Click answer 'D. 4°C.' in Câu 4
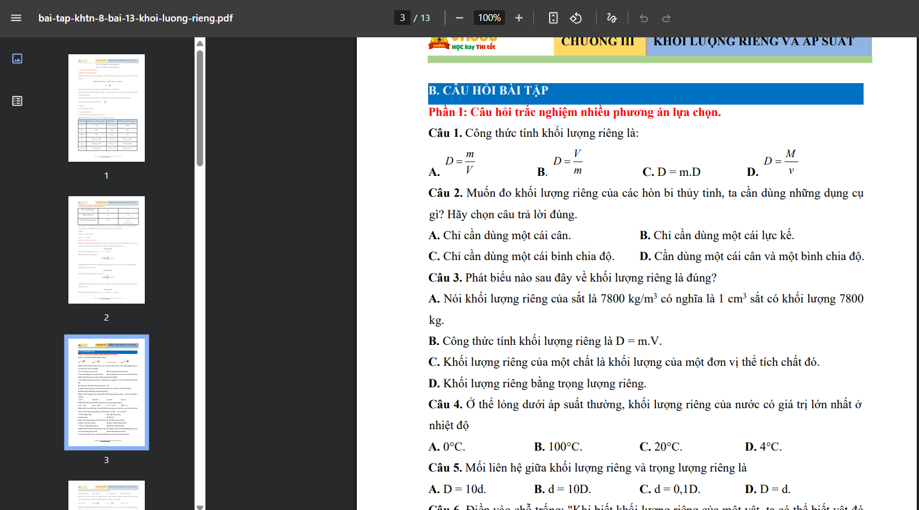 click(x=763, y=447)
